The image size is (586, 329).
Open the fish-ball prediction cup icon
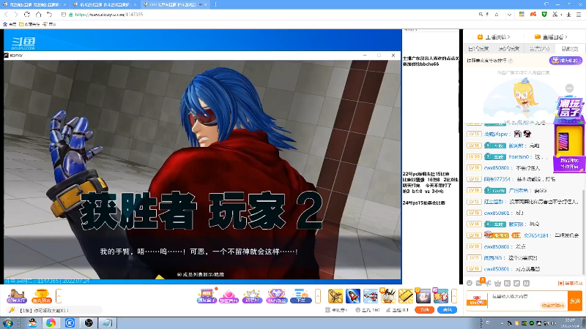42,296
